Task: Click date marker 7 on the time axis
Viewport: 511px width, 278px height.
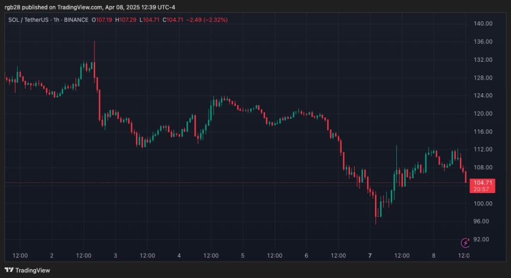Action: click(x=370, y=255)
